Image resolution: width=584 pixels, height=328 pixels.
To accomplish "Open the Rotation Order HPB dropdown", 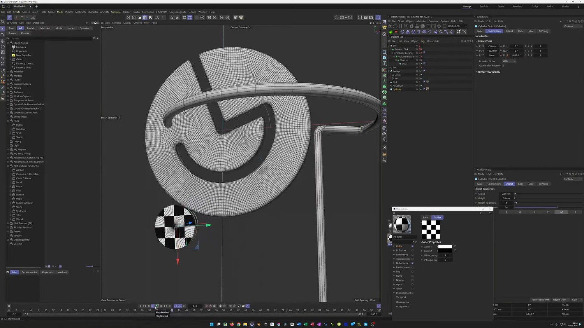I will tap(509, 61).
